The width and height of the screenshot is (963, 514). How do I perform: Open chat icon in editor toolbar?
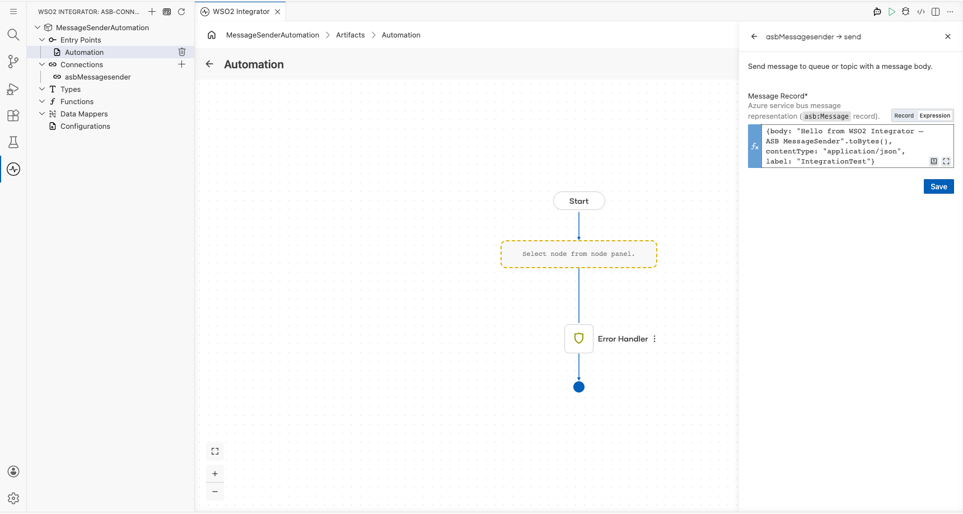[x=877, y=11]
